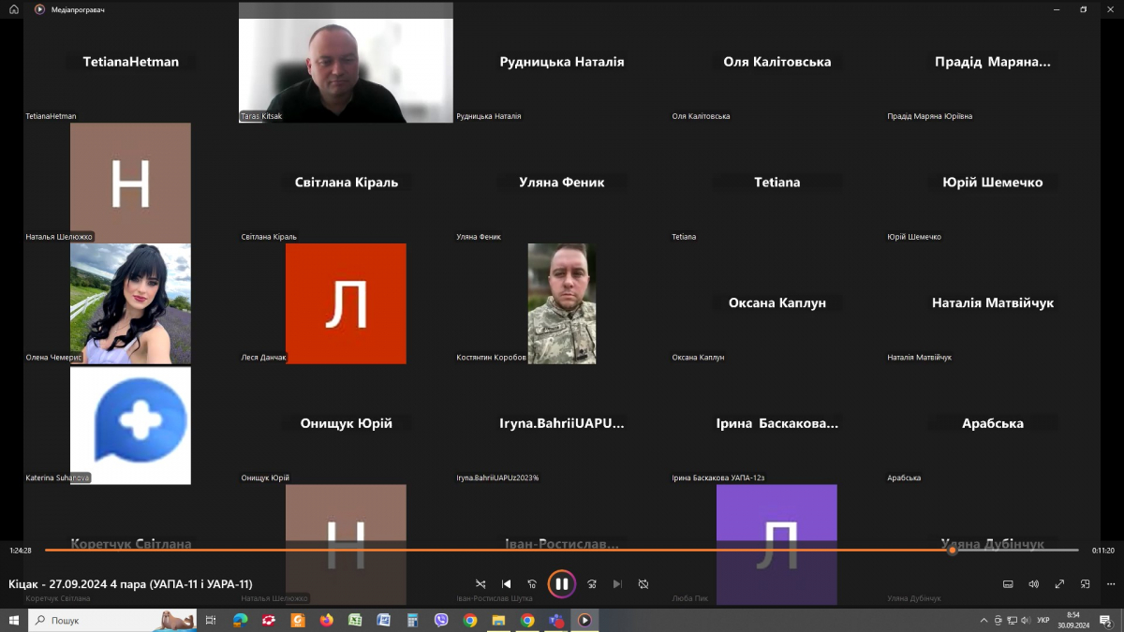This screenshot has height=632, width=1124.
Task: Toggle subtitles and captions button
Action: (x=1008, y=584)
